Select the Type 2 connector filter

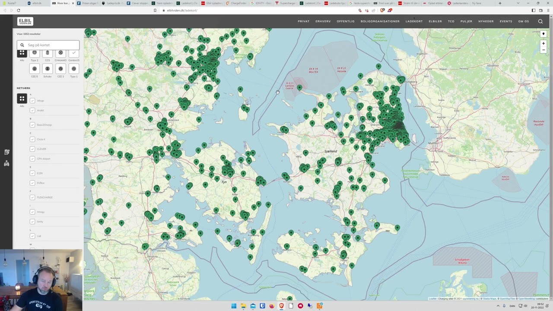(35, 53)
